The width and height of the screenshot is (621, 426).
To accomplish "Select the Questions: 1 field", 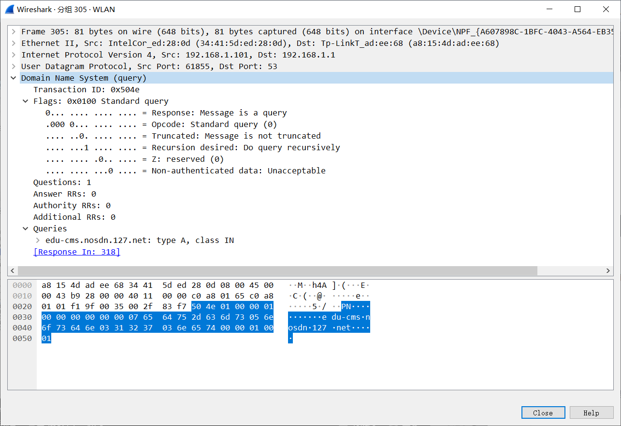I will tap(62, 183).
